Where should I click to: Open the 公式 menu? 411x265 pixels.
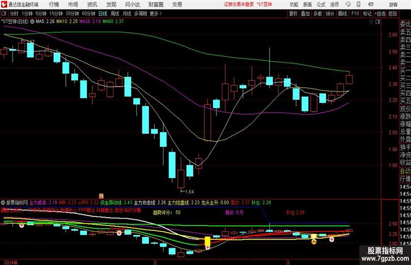[x=321, y=4]
